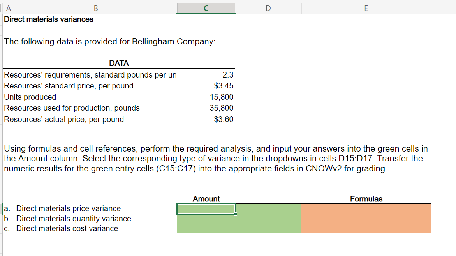
Task: Click the Formulas column heading
Action: (366, 199)
